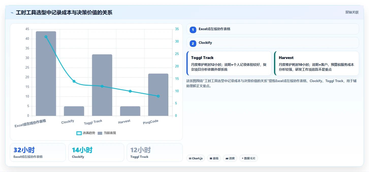Click the 表格 tag

coord(214,158)
